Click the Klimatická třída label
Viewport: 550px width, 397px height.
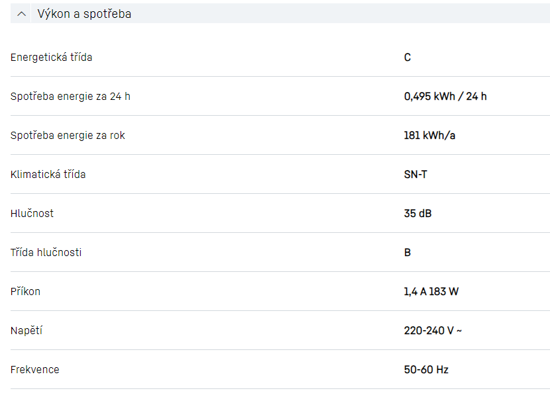pyautogui.click(x=48, y=175)
